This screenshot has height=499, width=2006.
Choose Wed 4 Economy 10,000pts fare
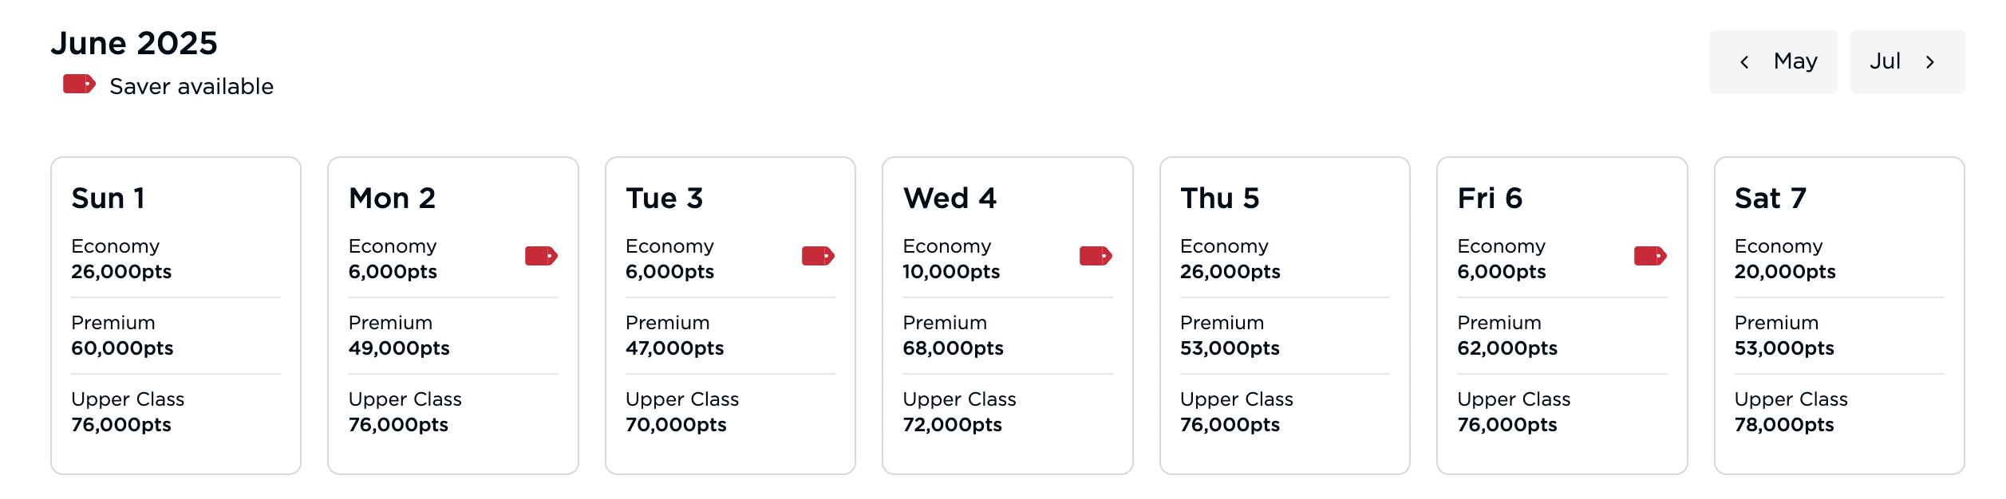click(950, 259)
